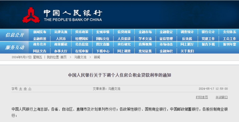
Task: Select small font size 小
Action: (30, 89)
